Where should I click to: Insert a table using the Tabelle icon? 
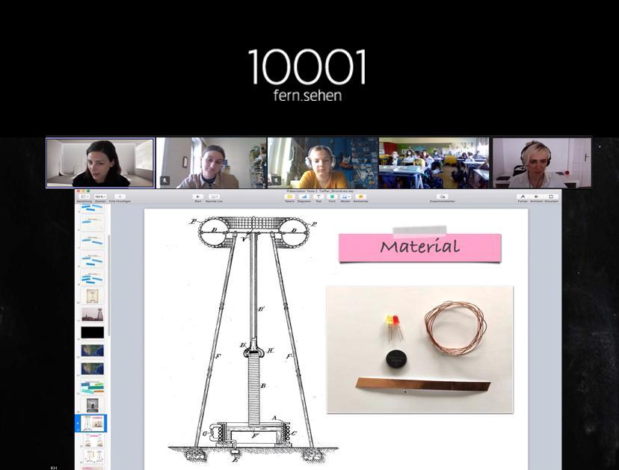pyautogui.click(x=289, y=197)
